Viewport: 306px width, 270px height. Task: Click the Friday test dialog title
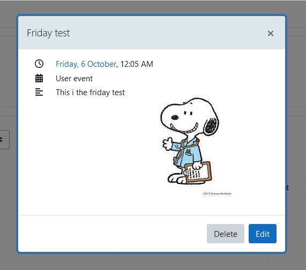pos(48,33)
